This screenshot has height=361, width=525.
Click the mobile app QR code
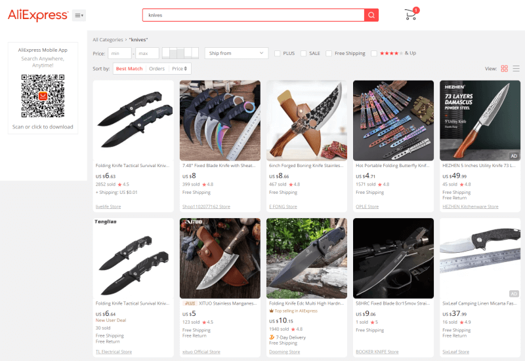point(43,96)
